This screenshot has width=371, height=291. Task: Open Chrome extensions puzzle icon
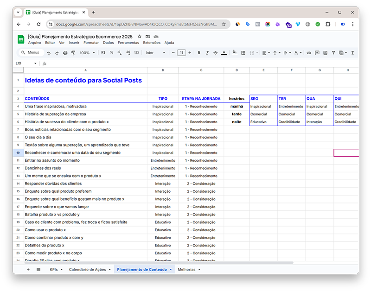pos(328,24)
